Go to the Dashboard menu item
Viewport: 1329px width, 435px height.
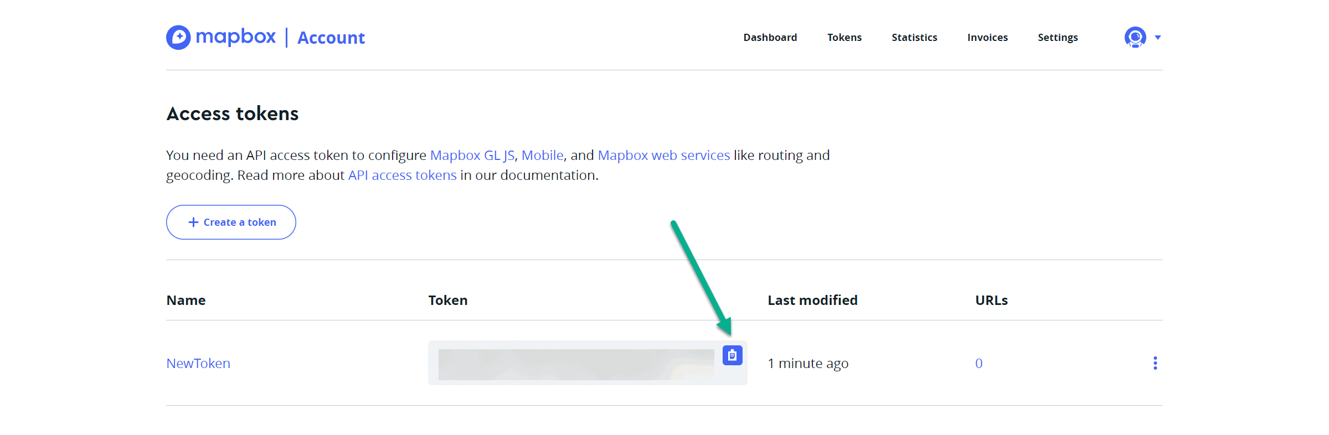770,37
